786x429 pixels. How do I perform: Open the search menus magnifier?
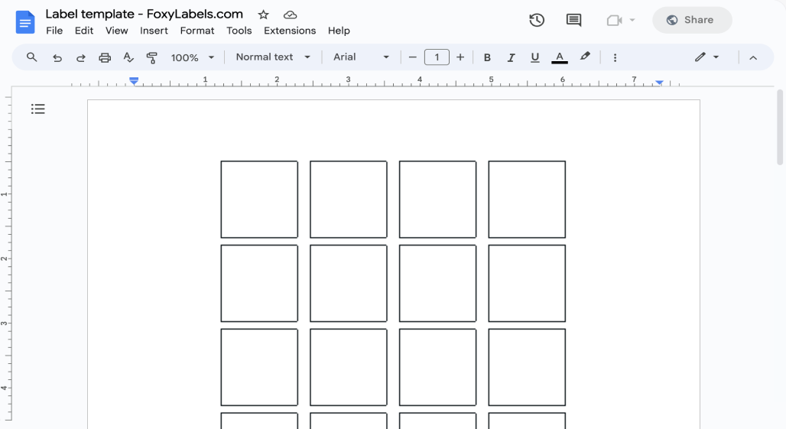click(31, 57)
